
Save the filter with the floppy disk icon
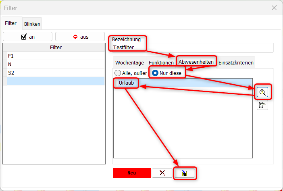185,173
